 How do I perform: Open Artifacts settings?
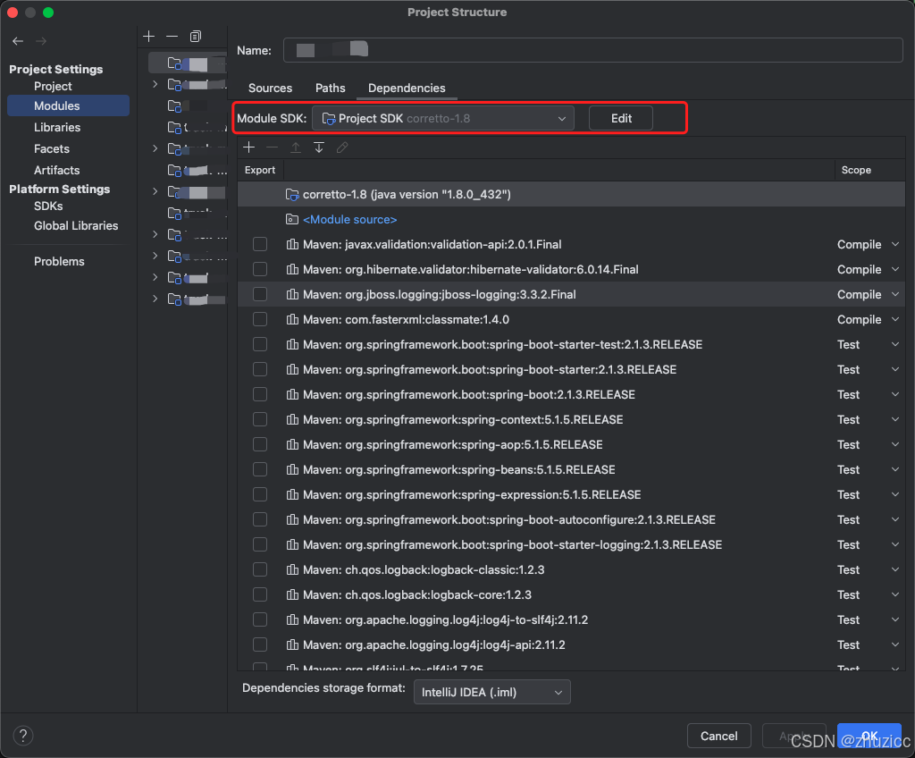pos(56,171)
